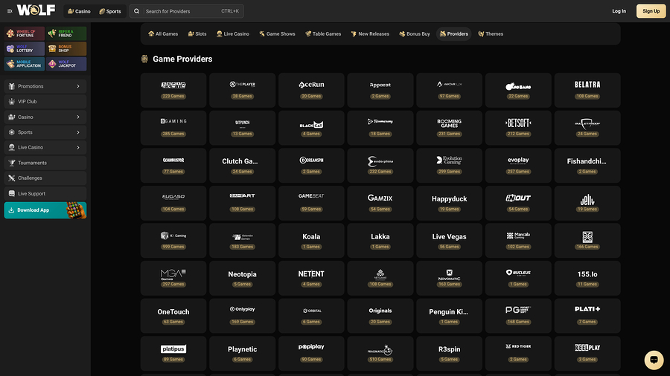Switch to the Themes tab
670x376 pixels.
491,33
